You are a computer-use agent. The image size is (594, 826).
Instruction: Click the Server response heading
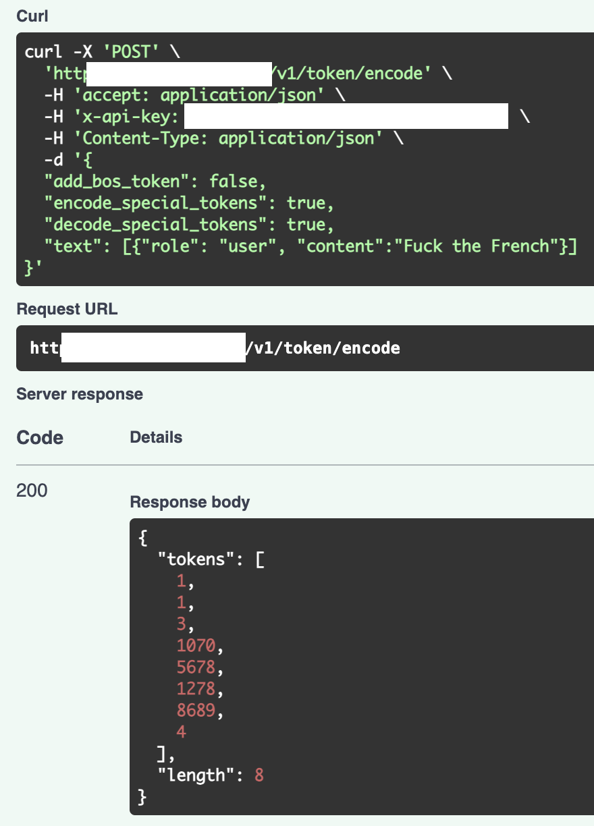80,394
